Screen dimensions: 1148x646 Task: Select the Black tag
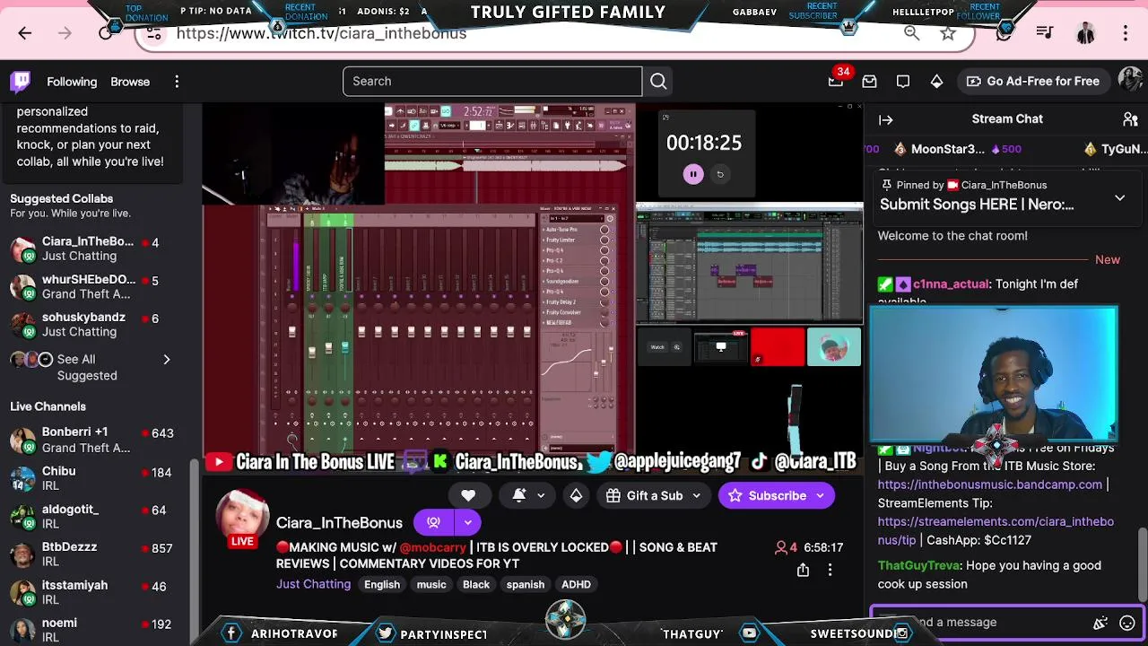point(476,585)
